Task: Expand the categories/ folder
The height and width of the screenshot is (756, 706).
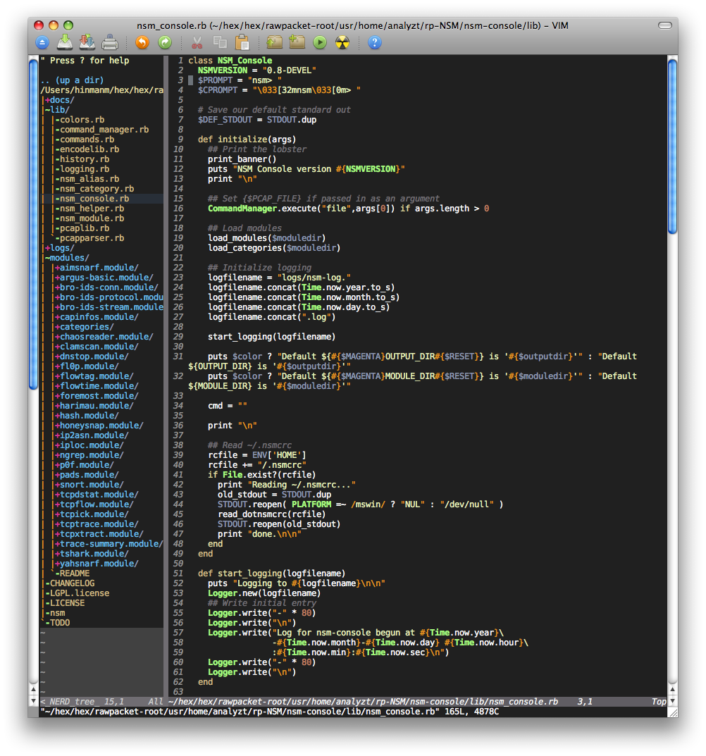Action: [x=85, y=327]
